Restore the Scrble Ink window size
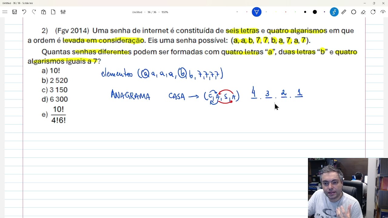The width and height of the screenshot is (388, 218). [374, 3]
